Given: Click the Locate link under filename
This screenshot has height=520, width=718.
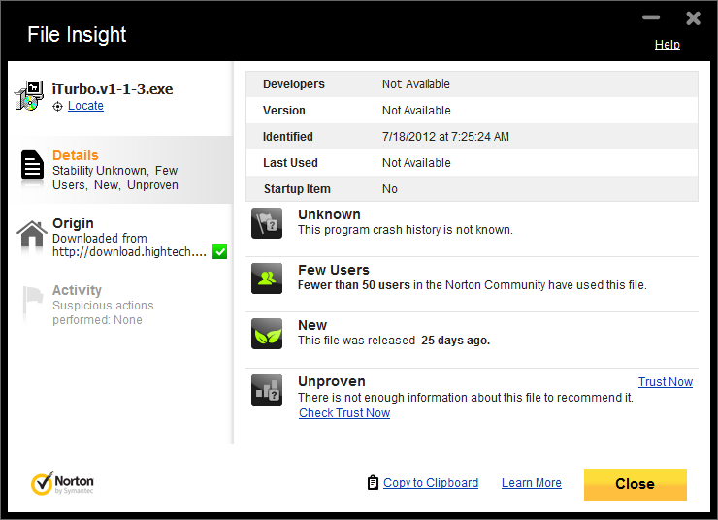Looking at the screenshot, I should tap(85, 106).
